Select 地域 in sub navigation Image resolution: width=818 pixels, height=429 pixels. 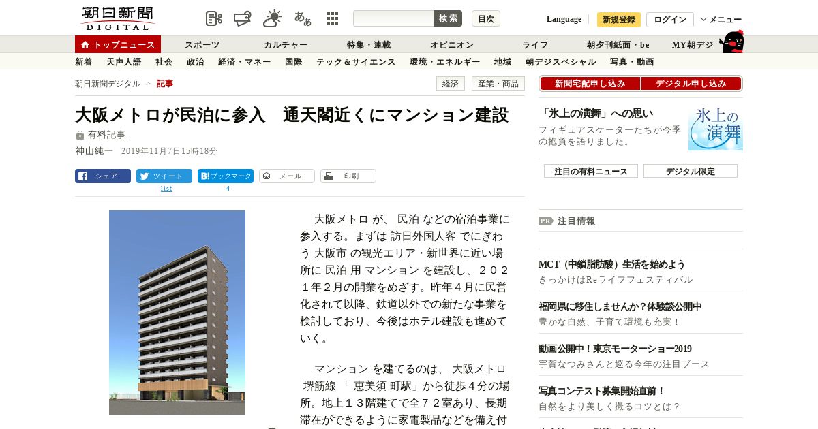503,62
